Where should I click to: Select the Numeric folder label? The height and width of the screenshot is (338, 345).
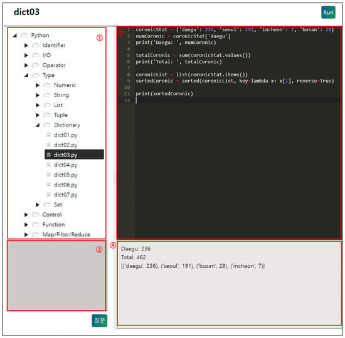[x=65, y=85]
